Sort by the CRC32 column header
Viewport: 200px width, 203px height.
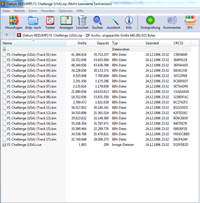point(182,43)
